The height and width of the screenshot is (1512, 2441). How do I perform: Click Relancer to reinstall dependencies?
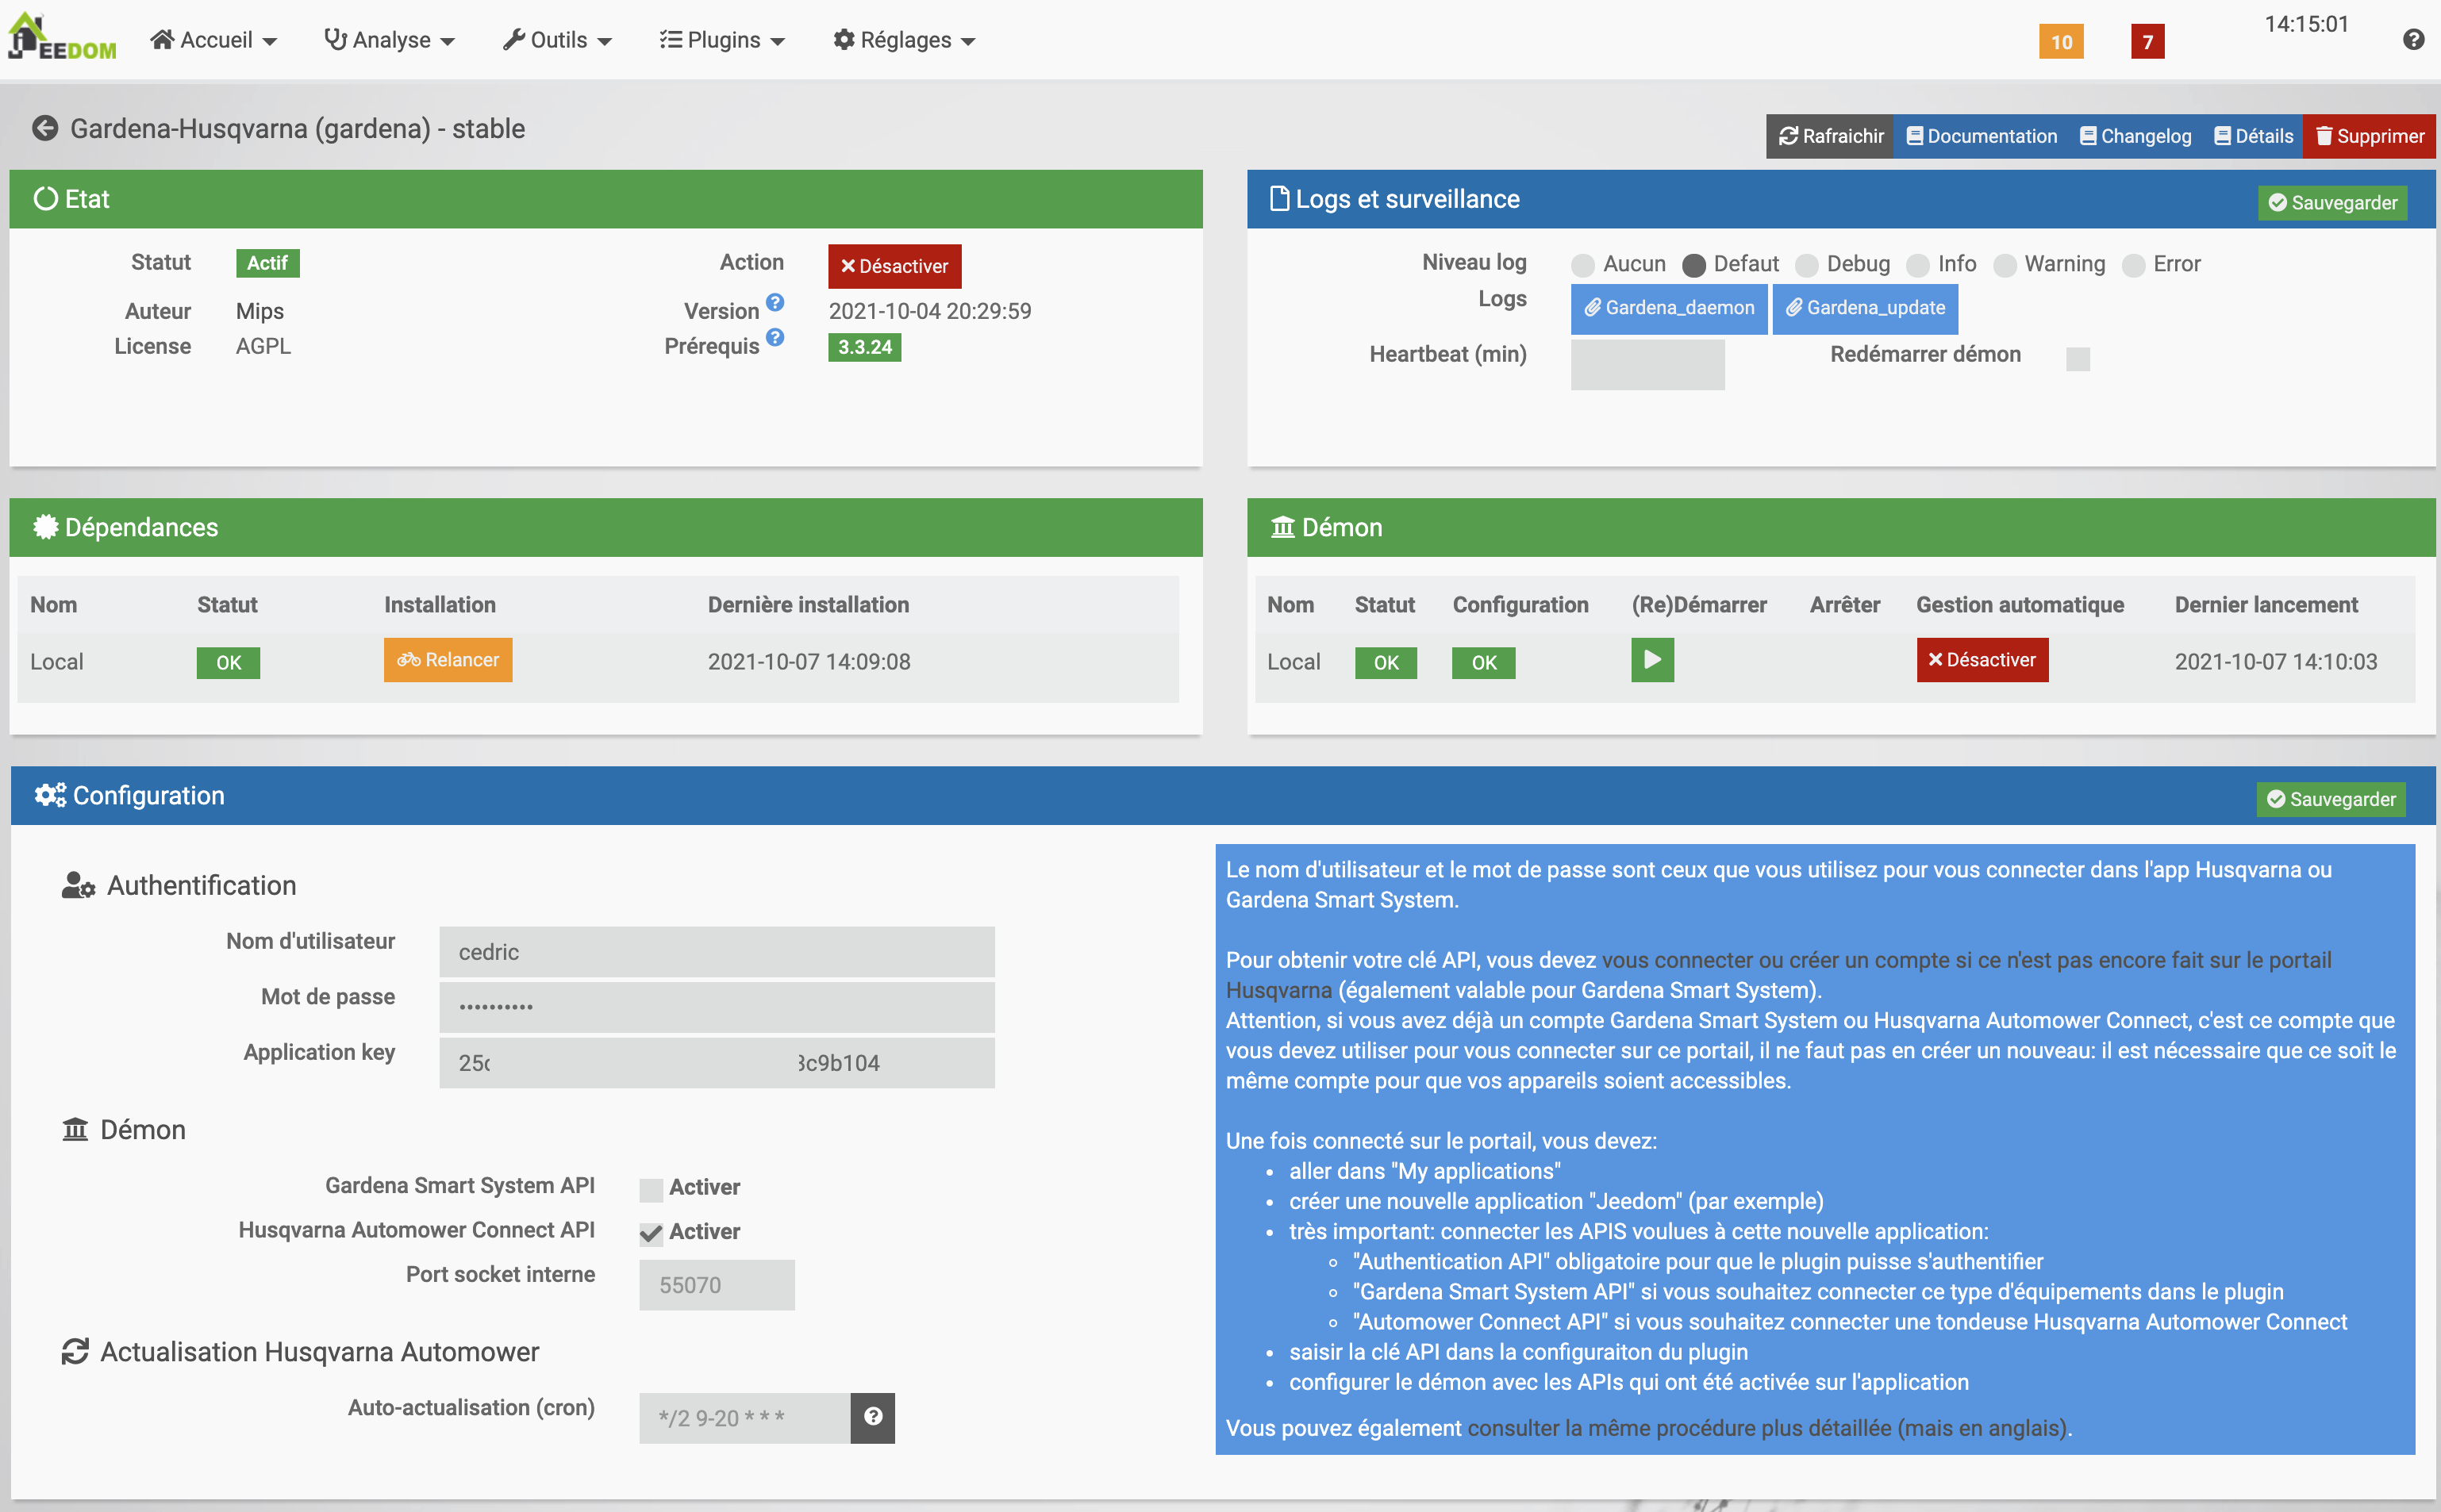[448, 660]
